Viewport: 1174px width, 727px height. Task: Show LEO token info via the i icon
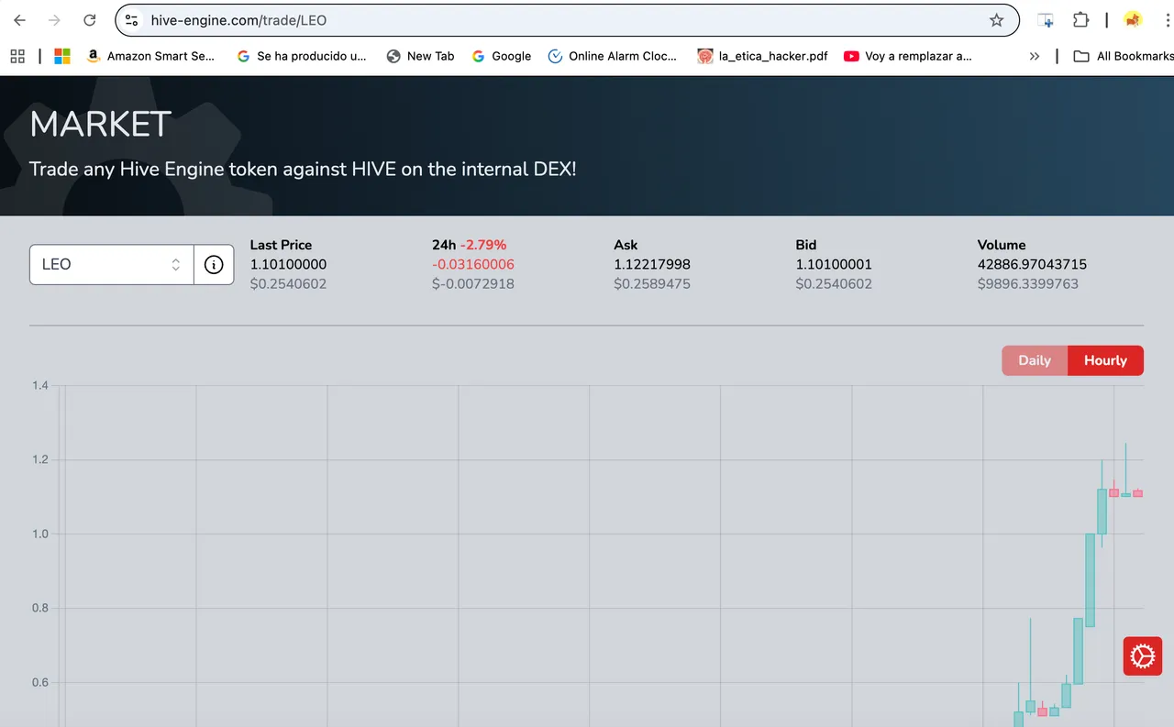point(214,264)
